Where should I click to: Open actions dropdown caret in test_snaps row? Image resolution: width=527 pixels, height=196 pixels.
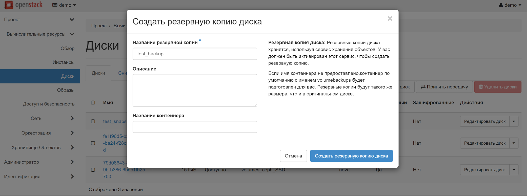point(514,121)
